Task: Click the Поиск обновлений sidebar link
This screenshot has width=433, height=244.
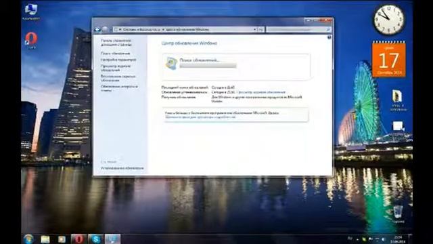Action: [x=115, y=54]
